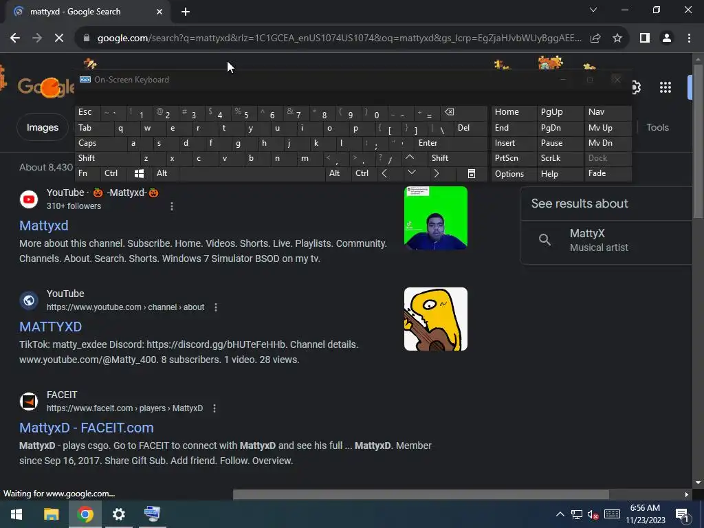Open touch keyboard tray icon
The image size is (704, 528).
[x=612, y=514]
